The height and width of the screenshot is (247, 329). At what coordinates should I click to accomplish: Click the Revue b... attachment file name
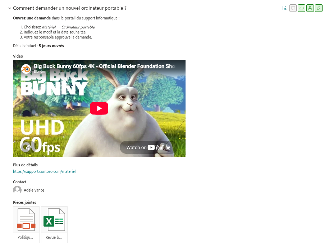point(54,237)
